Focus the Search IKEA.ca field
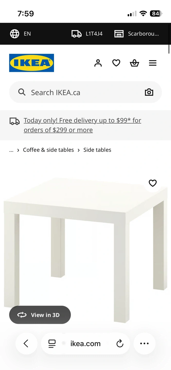 82,92
